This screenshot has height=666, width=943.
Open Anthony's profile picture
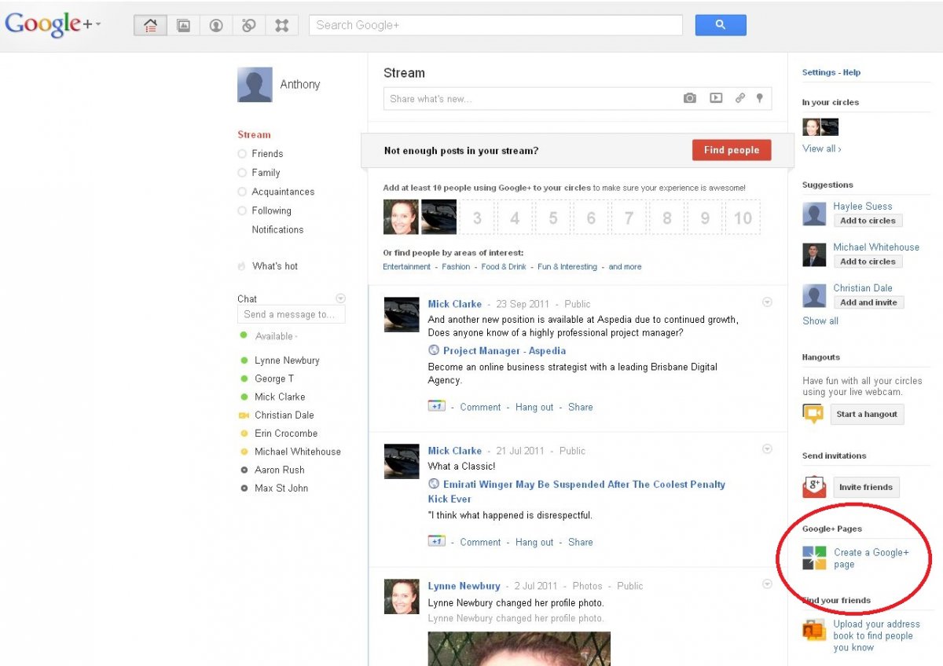(255, 85)
